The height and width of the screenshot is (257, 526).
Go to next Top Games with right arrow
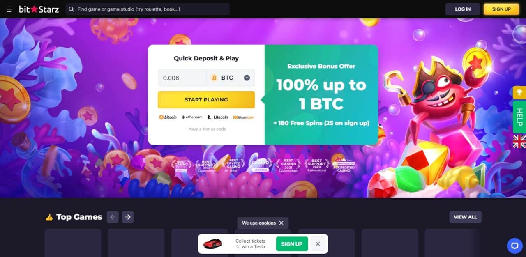tap(128, 217)
